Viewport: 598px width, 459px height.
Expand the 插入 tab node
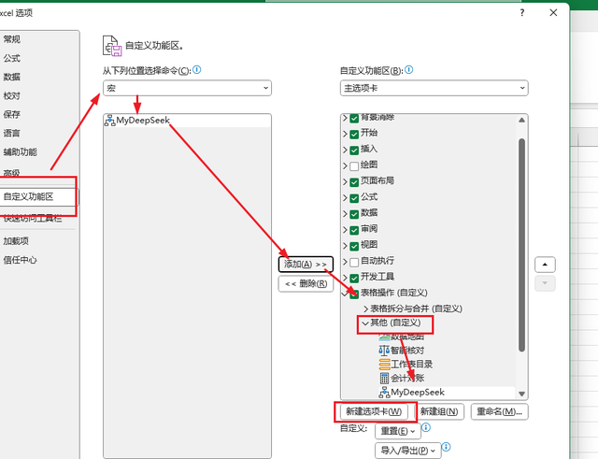coord(345,150)
